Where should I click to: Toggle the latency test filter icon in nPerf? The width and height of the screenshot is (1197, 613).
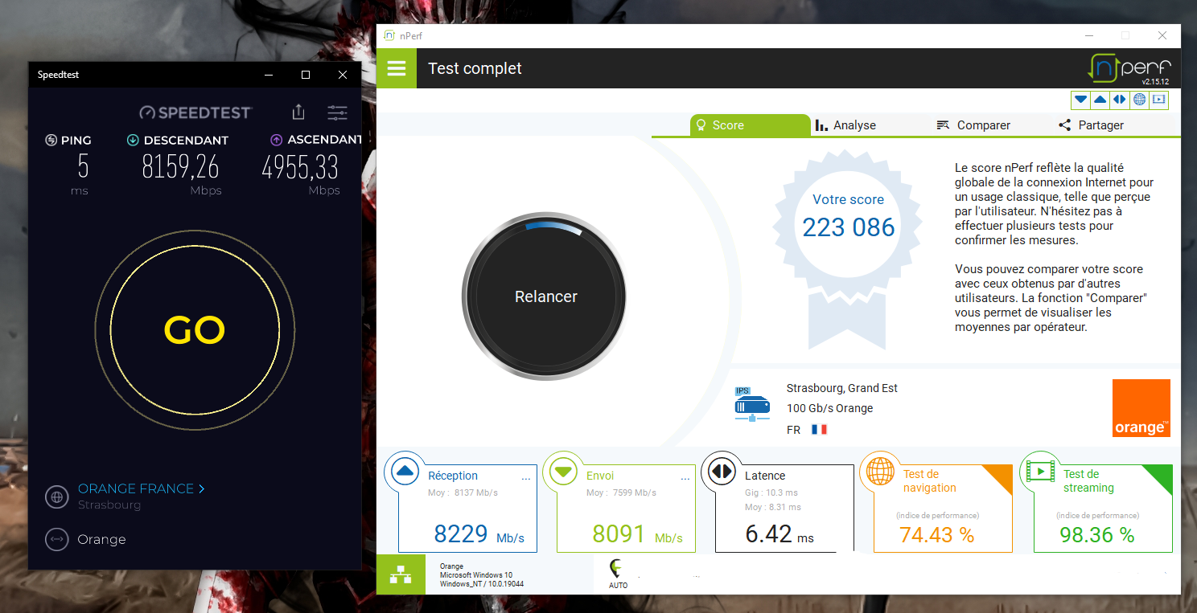pyautogui.click(x=1120, y=100)
